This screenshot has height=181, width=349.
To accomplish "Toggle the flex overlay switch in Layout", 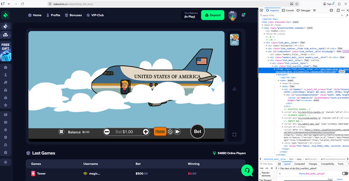I will click(x=345, y=173).
